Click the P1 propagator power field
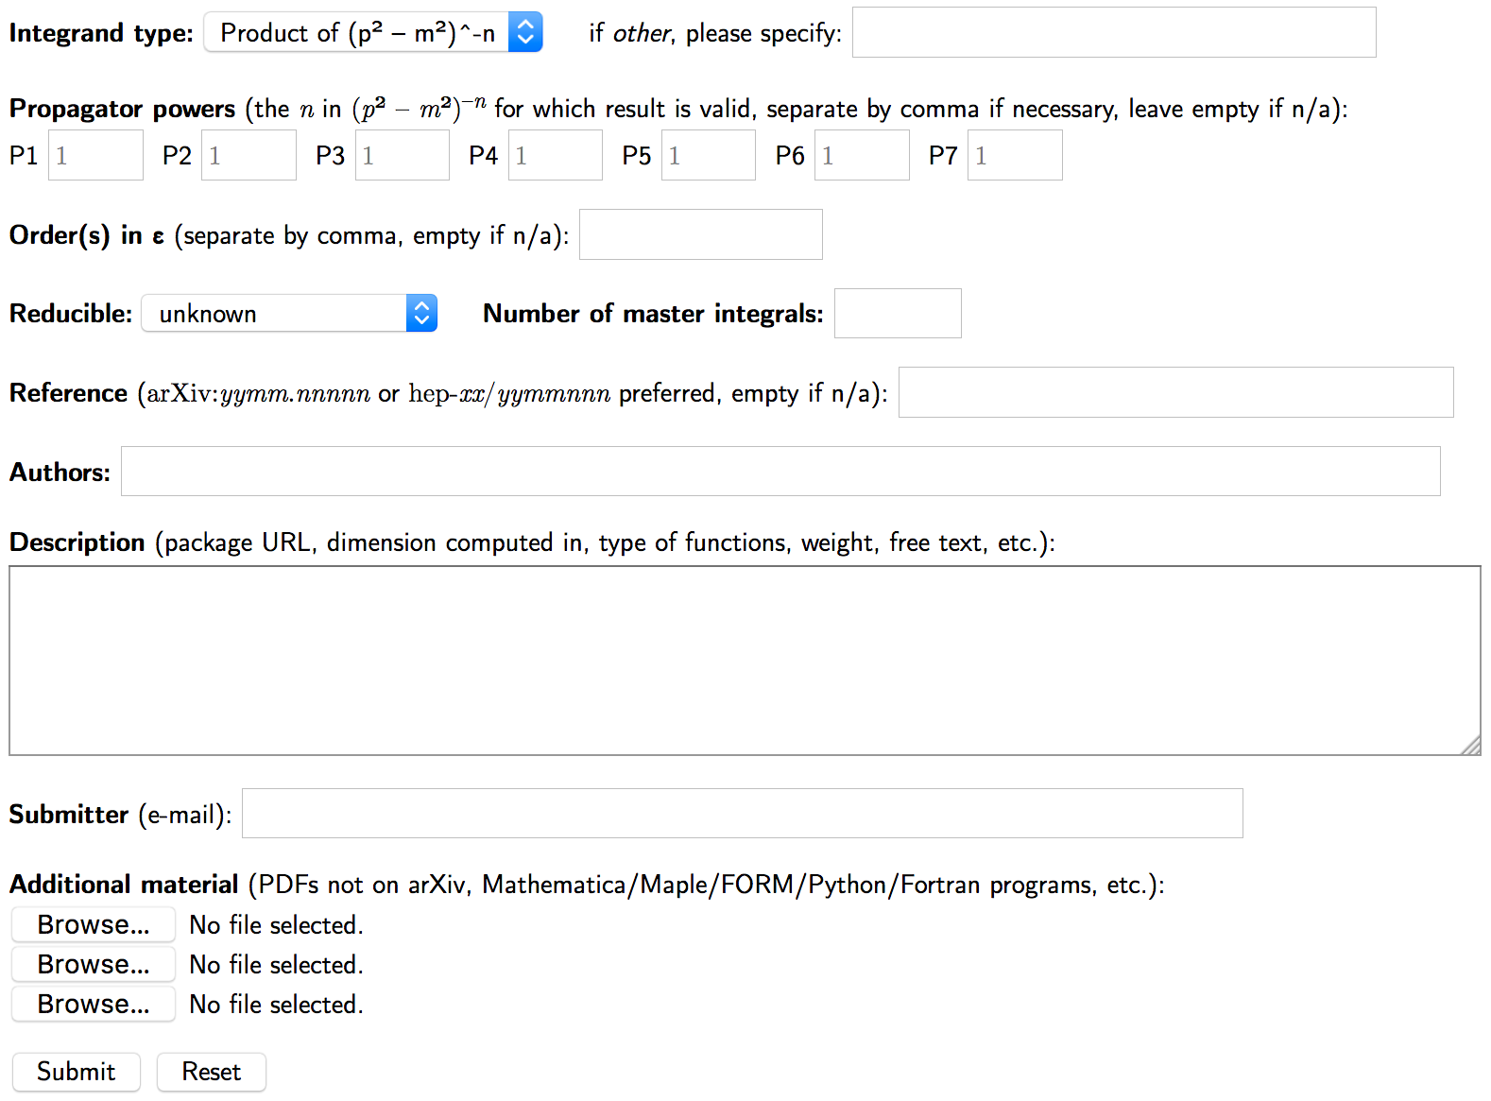The width and height of the screenshot is (1491, 1101). 95,156
